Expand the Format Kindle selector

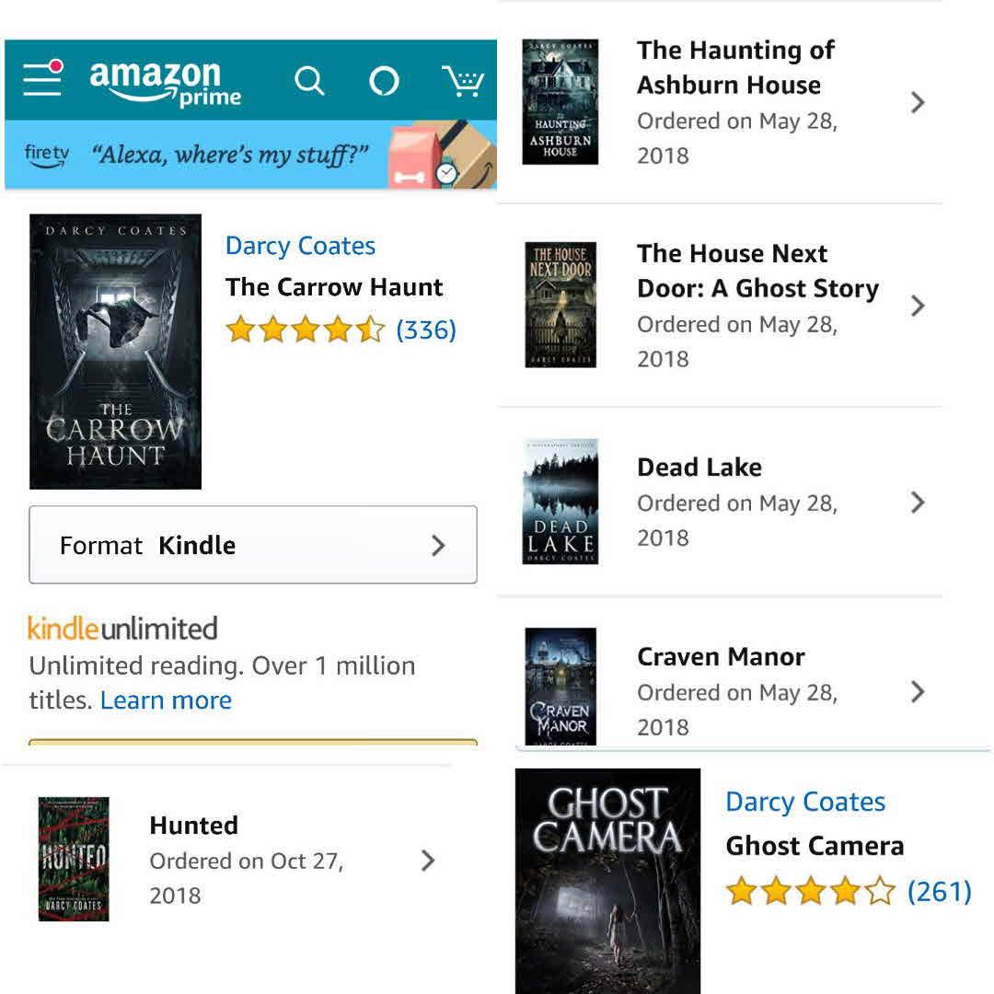pyautogui.click(x=253, y=545)
